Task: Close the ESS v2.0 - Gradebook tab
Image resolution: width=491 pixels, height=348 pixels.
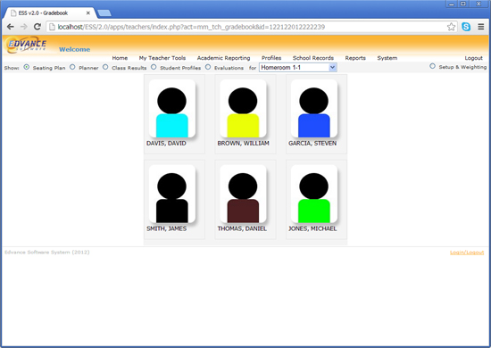Action: click(x=88, y=13)
